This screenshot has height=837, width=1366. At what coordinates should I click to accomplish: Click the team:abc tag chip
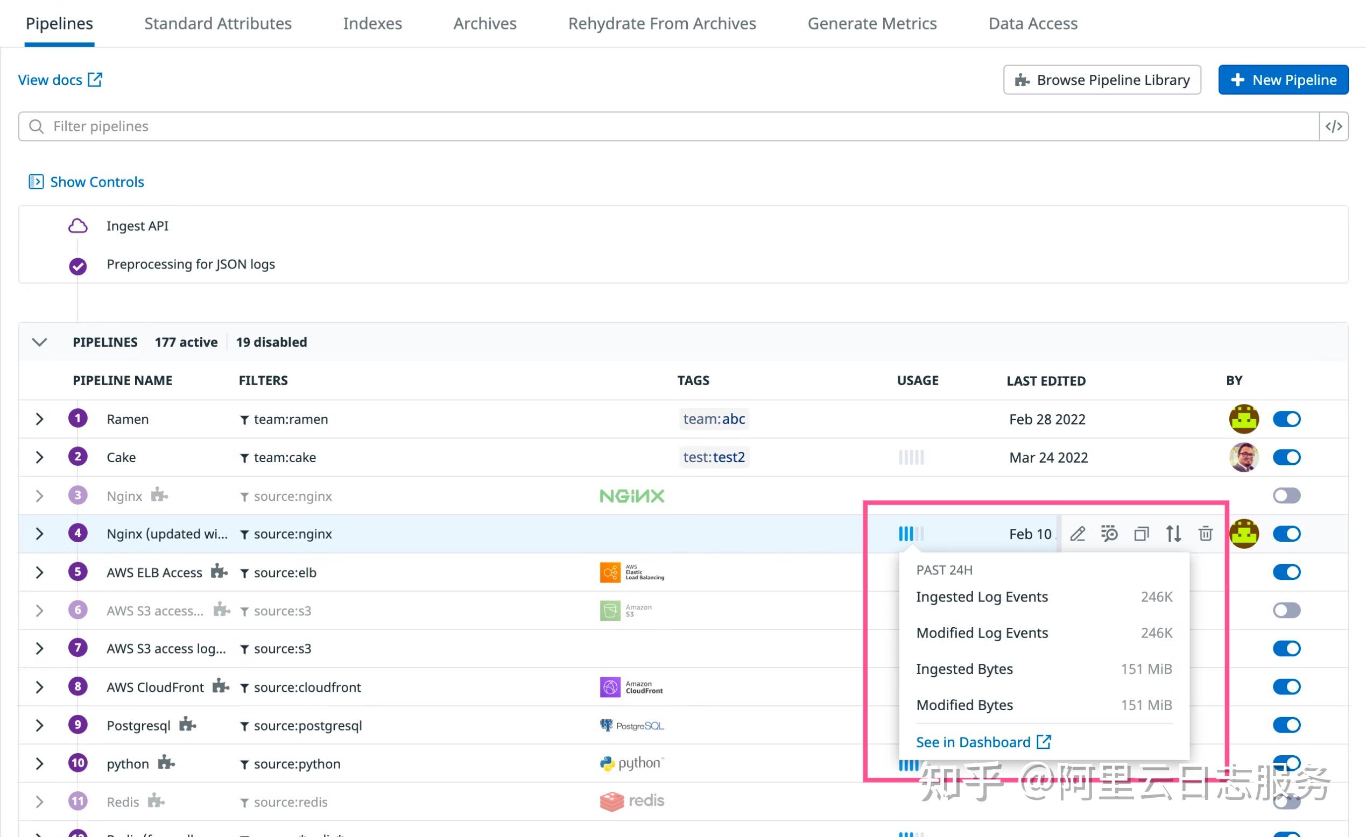click(714, 419)
